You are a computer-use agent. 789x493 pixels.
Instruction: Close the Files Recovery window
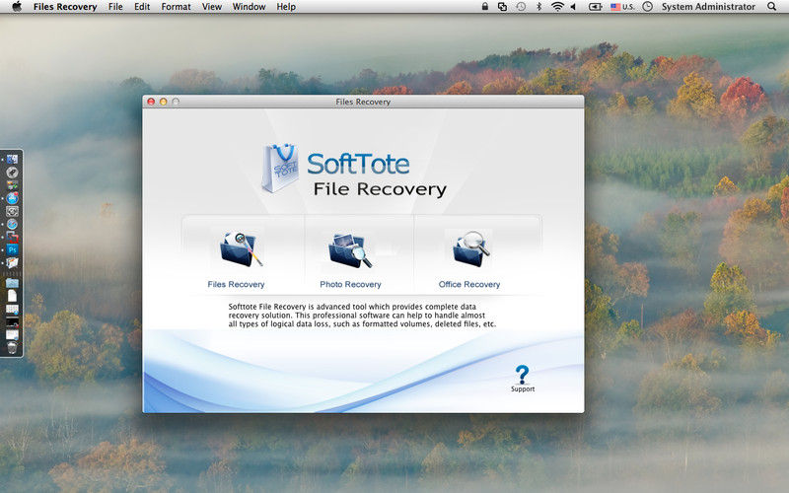(x=151, y=102)
